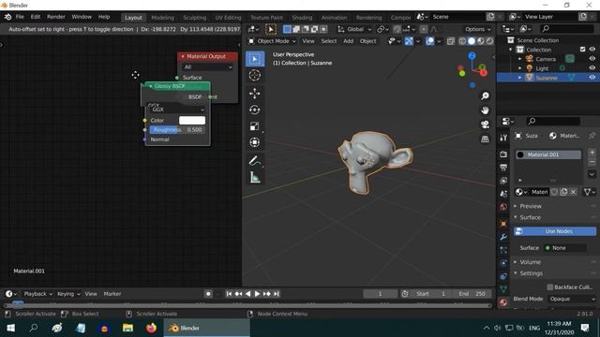The height and width of the screenshot is (337, 600).
Task: Switch to the Modeling workspace tab
Action: click(x=162, y=18)
